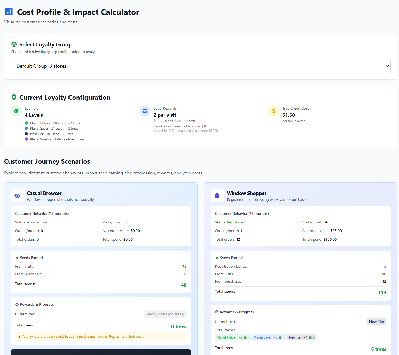Click the green Registered status text
Image resolution: width=399 pixels, height=355 pixels.
tap(236, 222)
